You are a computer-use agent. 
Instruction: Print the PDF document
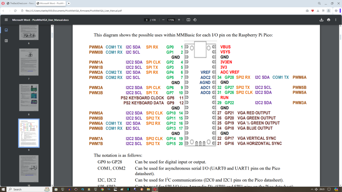tap(329, 20)
